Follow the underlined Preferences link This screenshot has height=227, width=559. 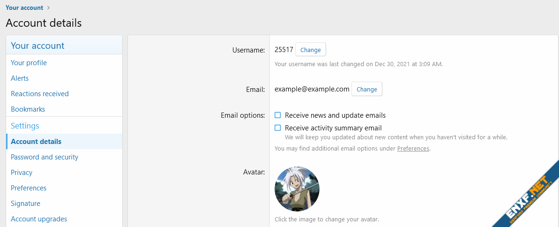pos(413,149)
